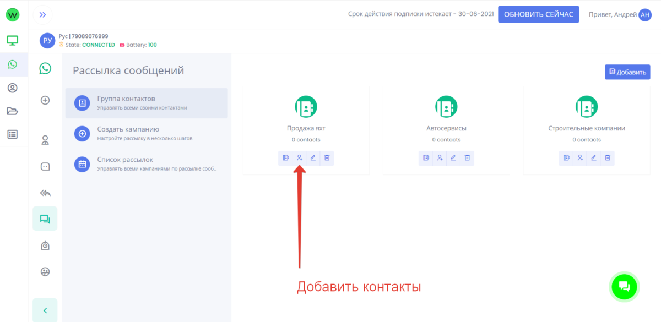Screen dimensions: 661x322
Task: Click the Привет, Андрей greeting text
Action: (x=613, y=15)
